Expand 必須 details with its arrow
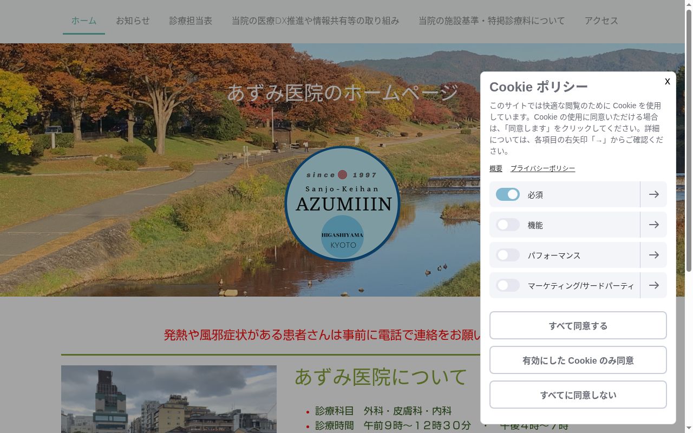Image resolution: width=693 pixels, height=433 pixels. [x=653, y=194]
